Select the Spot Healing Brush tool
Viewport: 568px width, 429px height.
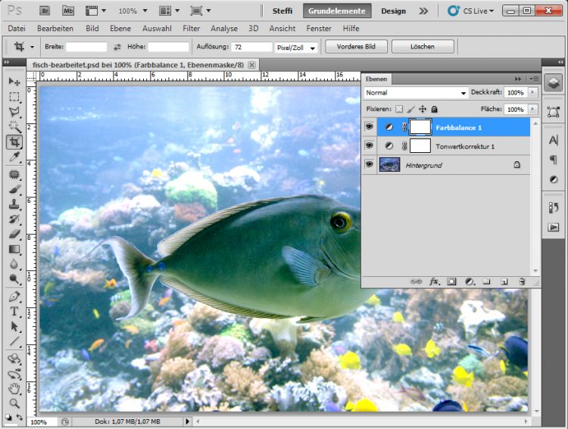[14, 175]
